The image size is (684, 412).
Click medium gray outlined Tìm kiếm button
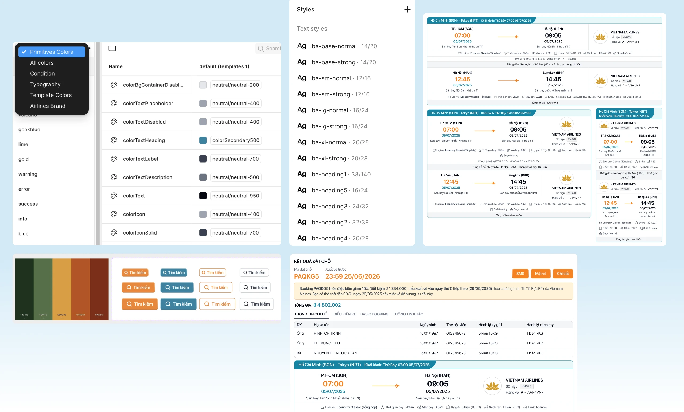(255, 287)
